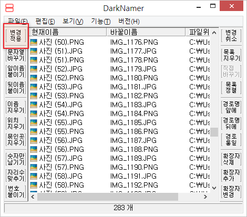Image resolution: width=247 pixels, height=217 pixels.
Task: Click the 확장자 삭제 button
Action: [231, 159]
